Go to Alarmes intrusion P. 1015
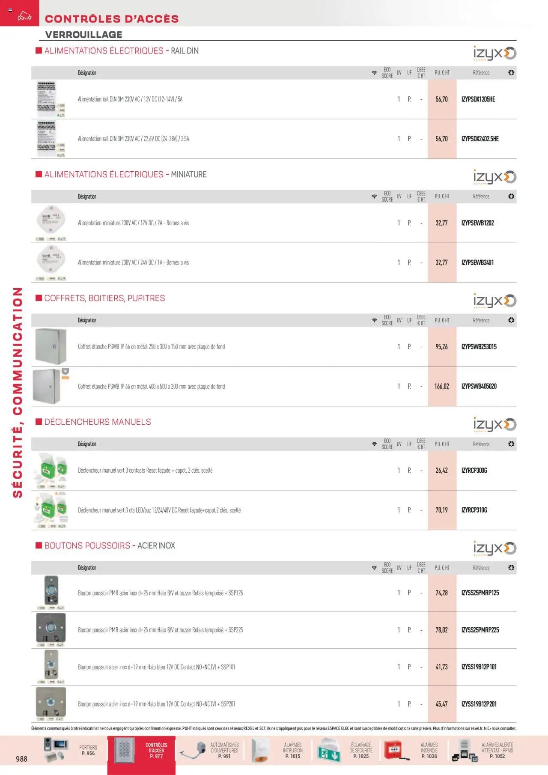The width and height of the screenshot is (548, 775). (x=278, y=751)
